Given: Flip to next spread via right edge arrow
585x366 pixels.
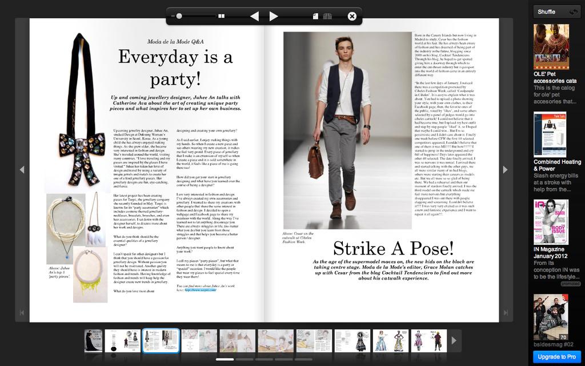Looking at the screenshot, I should click(x=505, y=169).
